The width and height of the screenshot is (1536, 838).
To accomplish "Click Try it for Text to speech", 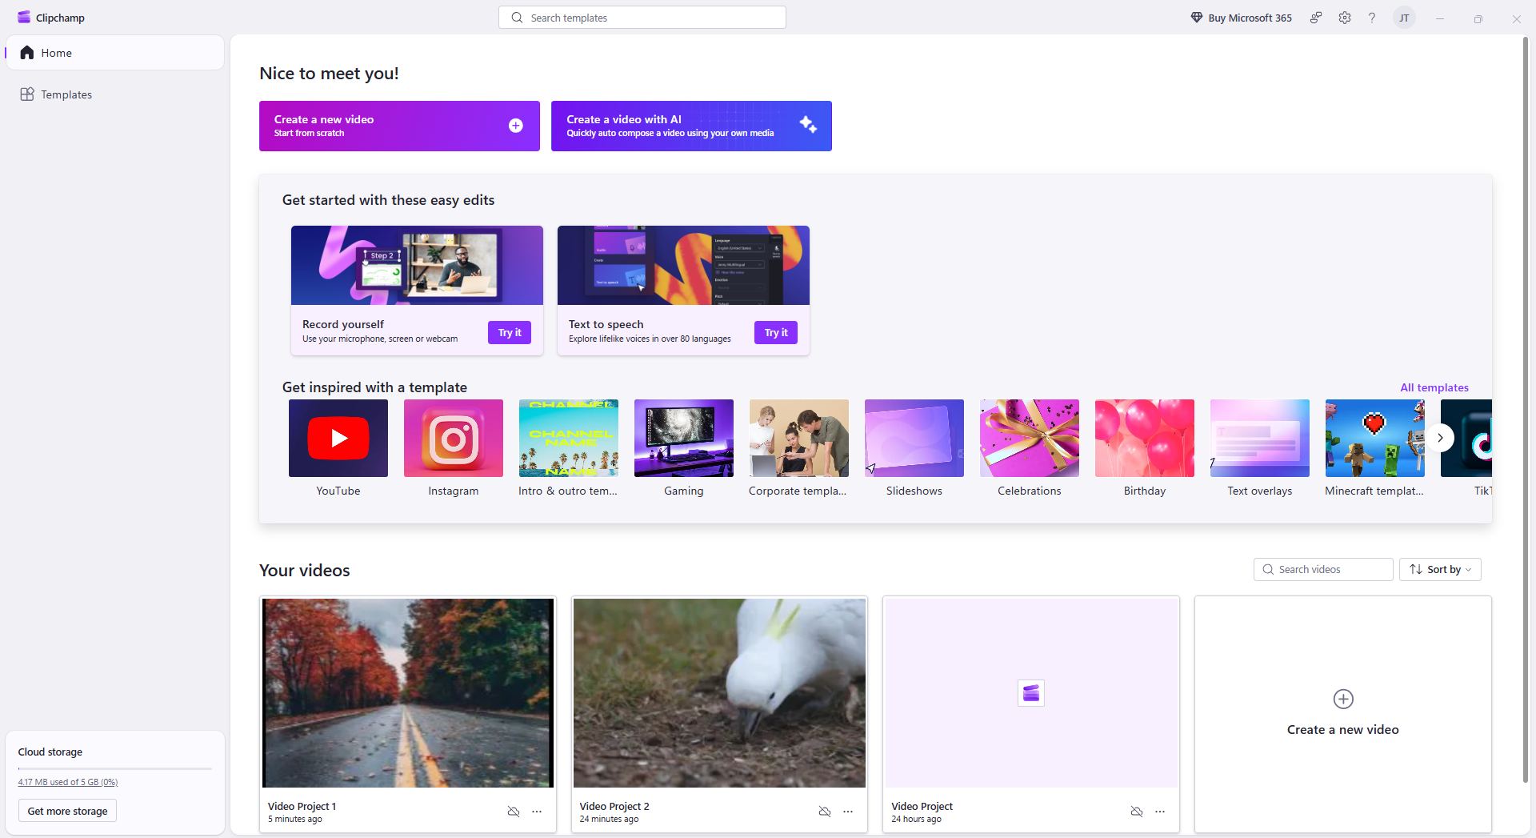I will click(776, 332).
